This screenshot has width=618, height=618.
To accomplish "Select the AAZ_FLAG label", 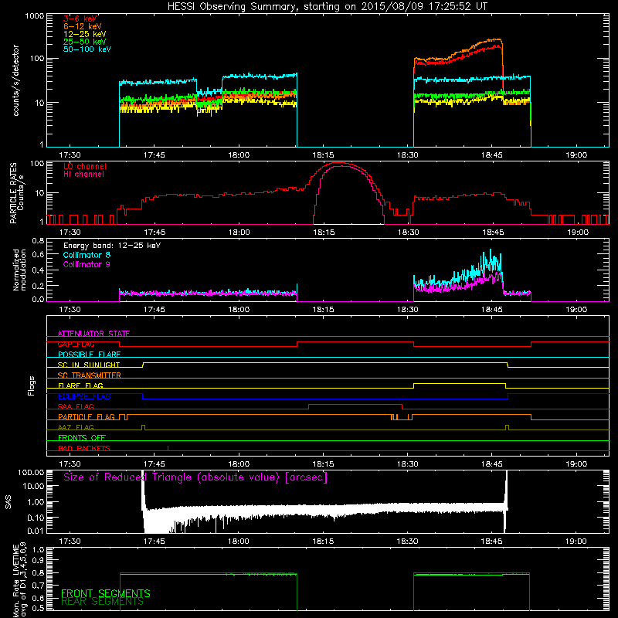I will [76, 427].
